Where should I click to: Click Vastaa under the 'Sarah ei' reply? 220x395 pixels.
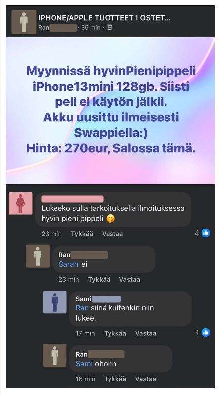pyautogui.click(x=129, y=279)
